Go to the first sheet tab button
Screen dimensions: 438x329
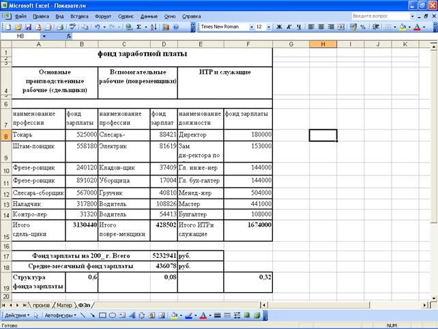[3, 305]
